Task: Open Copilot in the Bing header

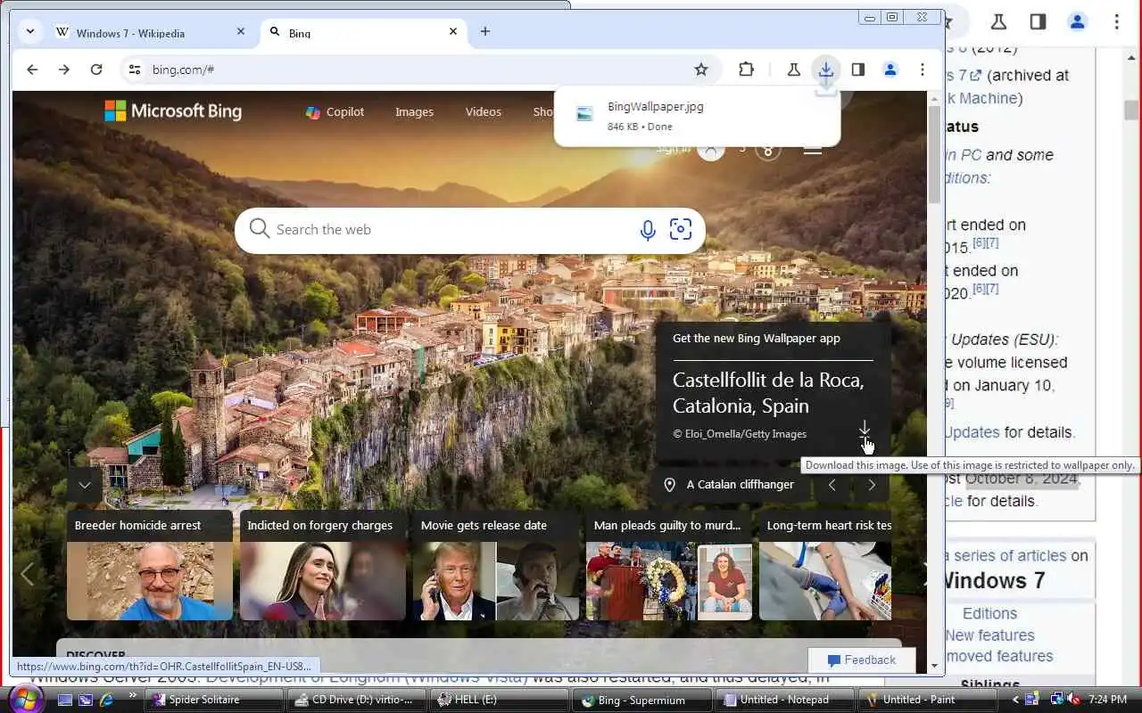Action: tap(335, 112)
